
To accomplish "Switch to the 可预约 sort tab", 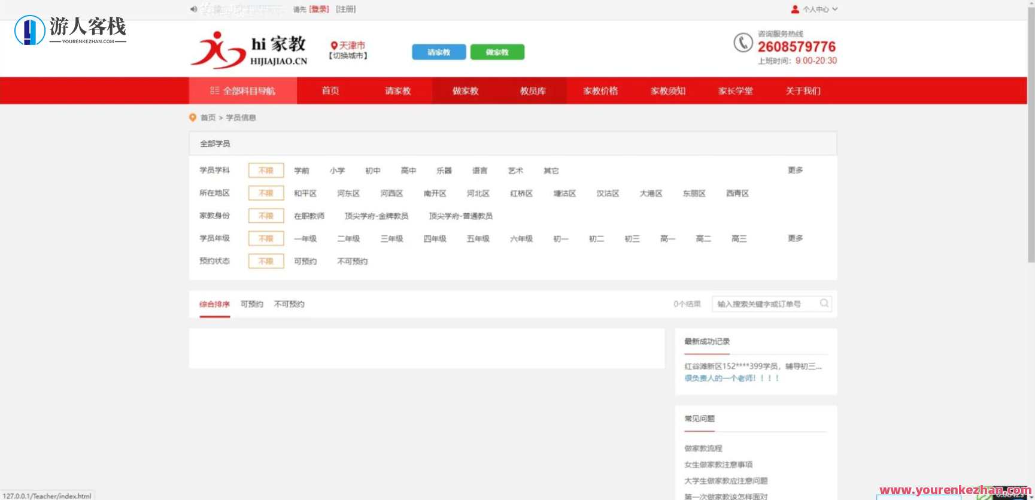I will [x=252, y=304].
